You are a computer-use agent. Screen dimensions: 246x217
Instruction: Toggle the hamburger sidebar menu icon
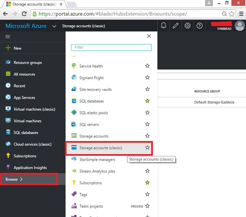(x=8, y=37)
